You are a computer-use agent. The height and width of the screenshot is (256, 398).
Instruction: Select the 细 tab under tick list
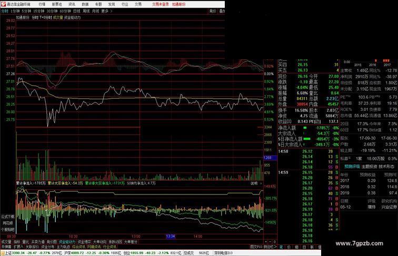coord(296,247)
